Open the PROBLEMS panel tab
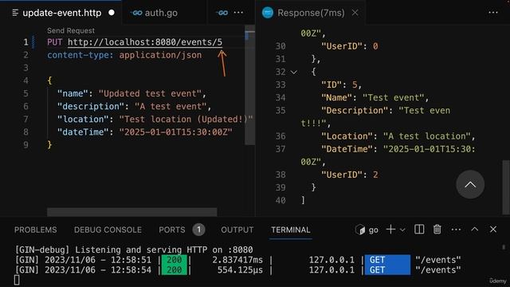Screen dimensions: 510x287 (35, 230)
